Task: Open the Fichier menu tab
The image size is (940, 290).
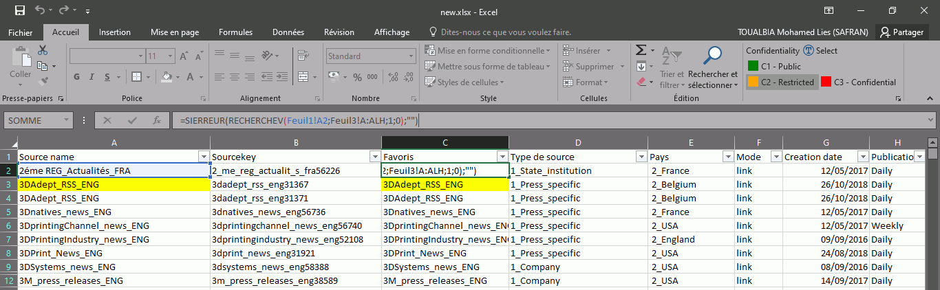Action: [20, 32]
